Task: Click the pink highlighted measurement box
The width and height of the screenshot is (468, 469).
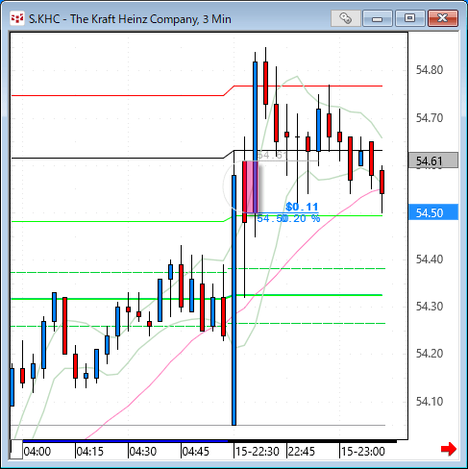Action: (x=250, y=187)
